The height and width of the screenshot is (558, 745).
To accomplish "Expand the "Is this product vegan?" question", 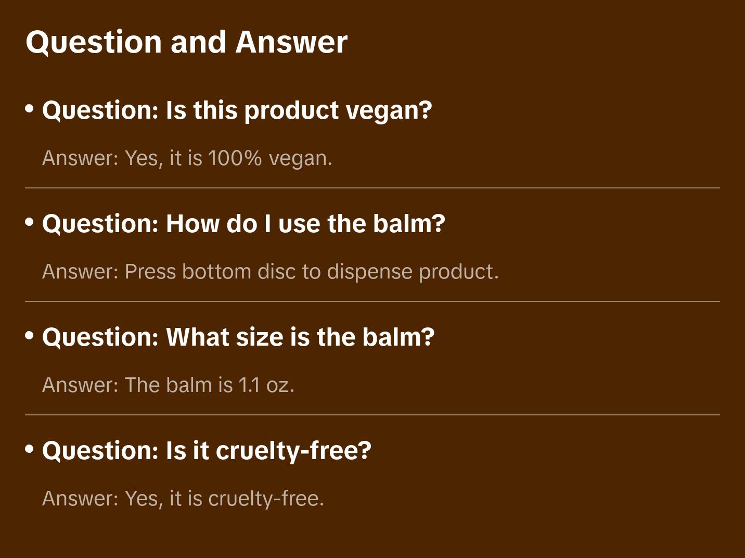I will 237,110.
